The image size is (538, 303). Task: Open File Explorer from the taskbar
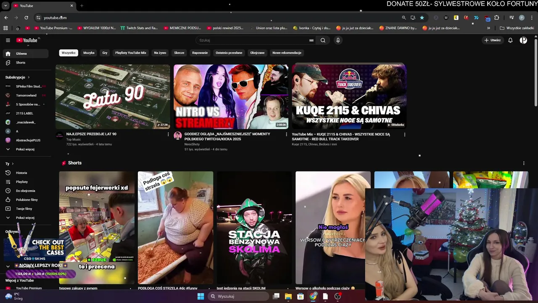(x=288, y=296)
